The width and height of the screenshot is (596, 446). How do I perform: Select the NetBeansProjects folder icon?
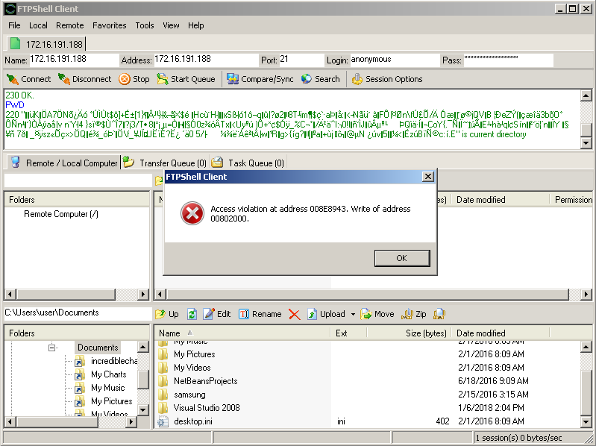click(163, 380)
